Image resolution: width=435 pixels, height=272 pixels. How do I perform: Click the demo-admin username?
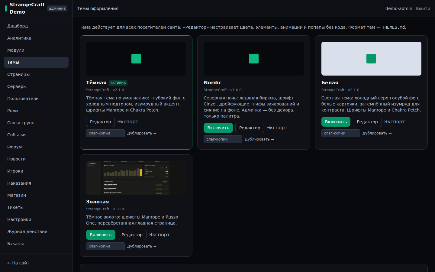click(x=399, y=8)
